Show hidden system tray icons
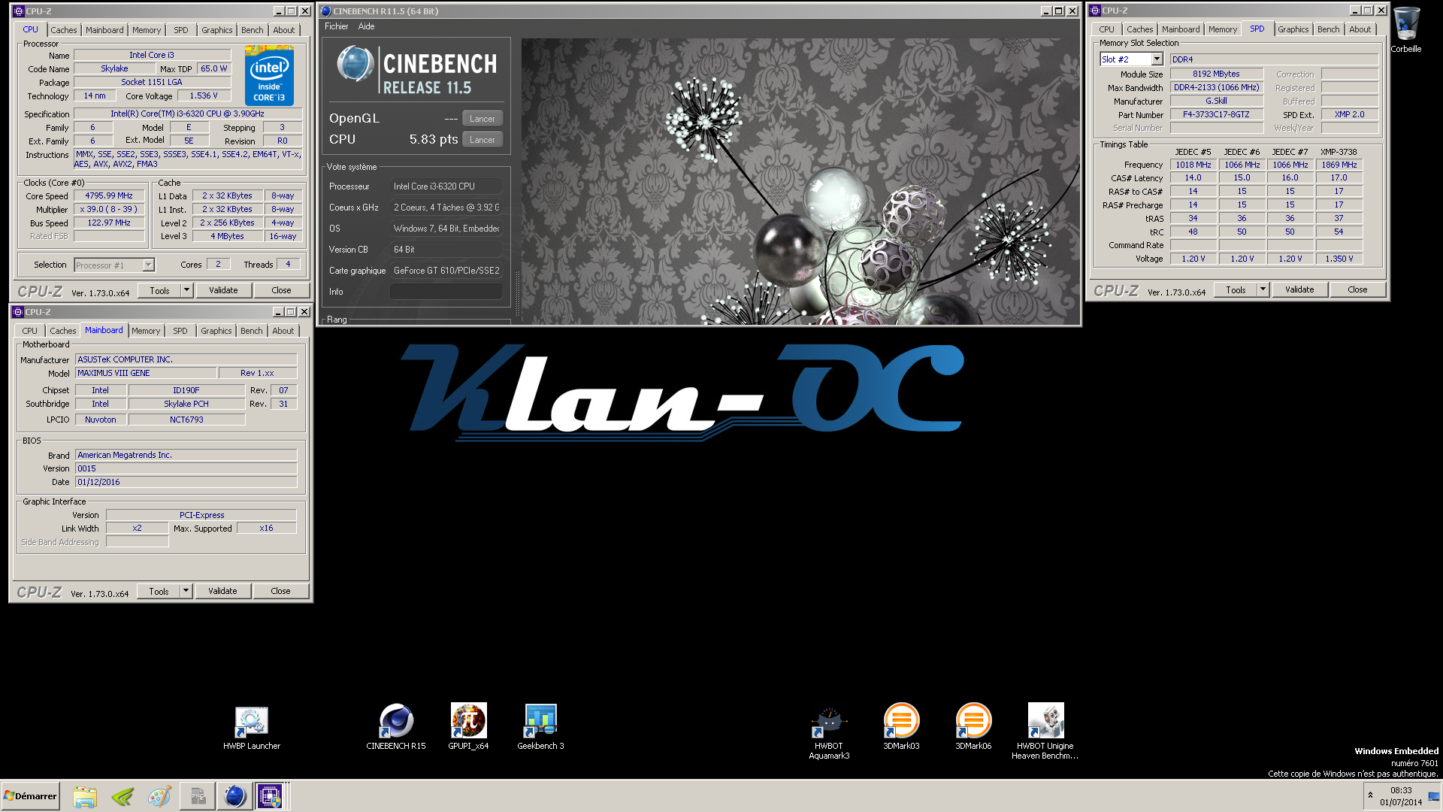The height and width of the screenshot is (812, 1443). (1370, 795)
